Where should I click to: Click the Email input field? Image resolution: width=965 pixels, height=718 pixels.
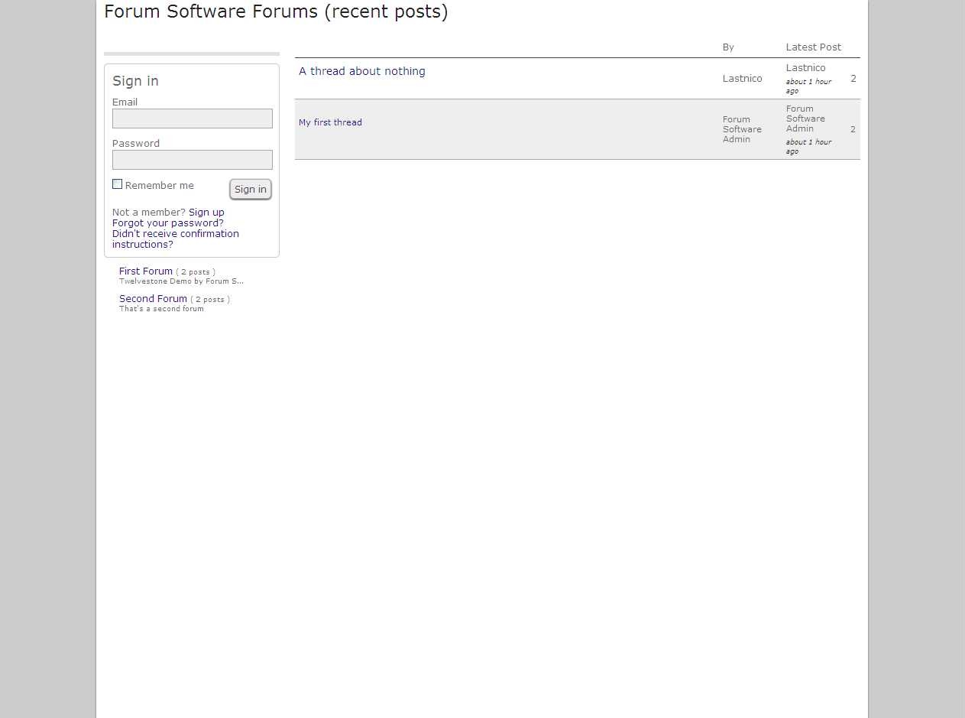[192, 119]
